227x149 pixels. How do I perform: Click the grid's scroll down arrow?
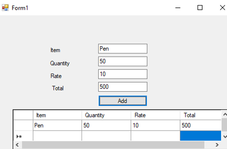[x=225, y=136]
